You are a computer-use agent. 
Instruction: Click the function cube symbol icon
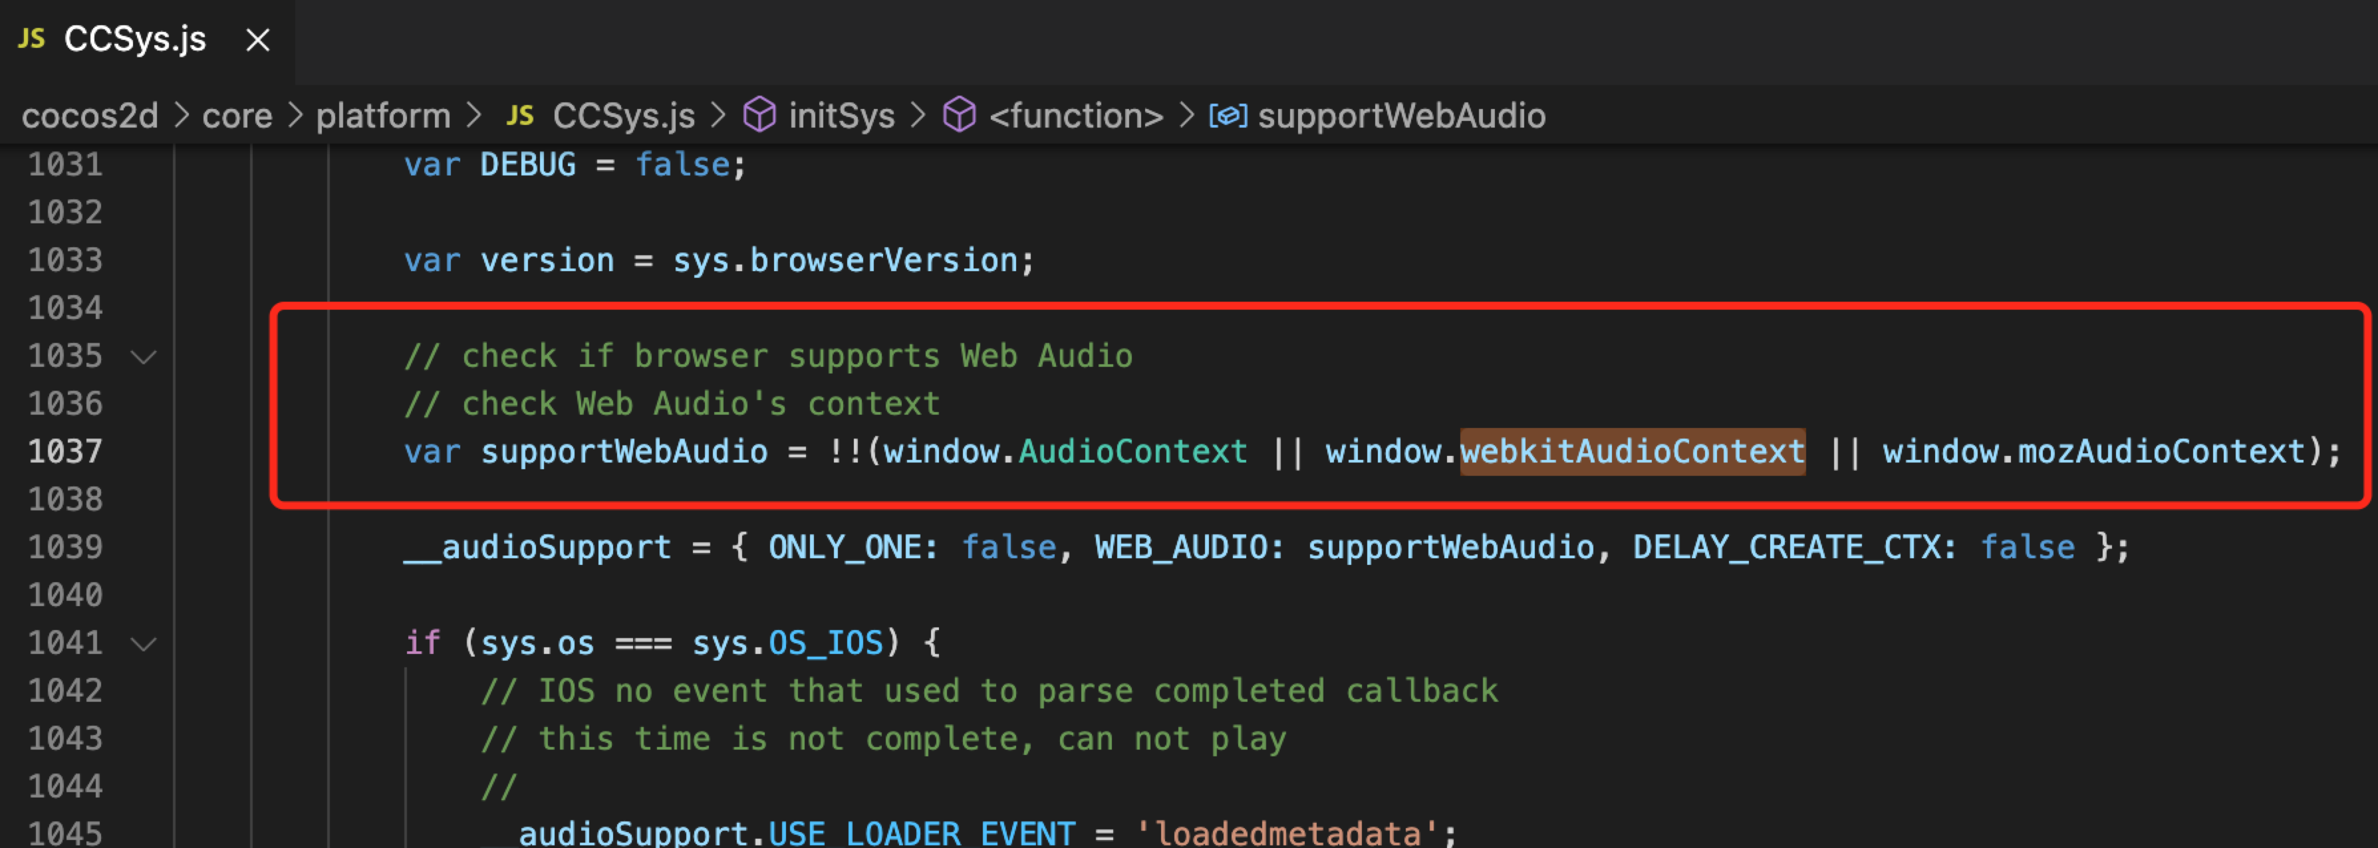click(x=959, y=116)
